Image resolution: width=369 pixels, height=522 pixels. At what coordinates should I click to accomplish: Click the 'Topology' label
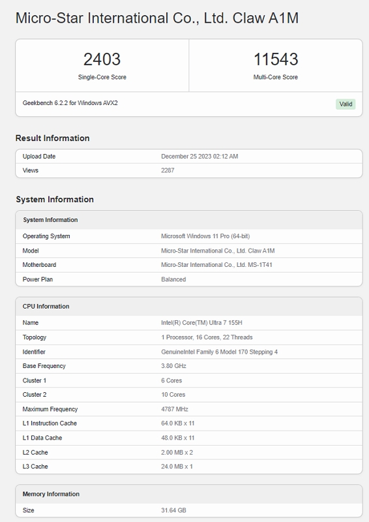(35, 337)
